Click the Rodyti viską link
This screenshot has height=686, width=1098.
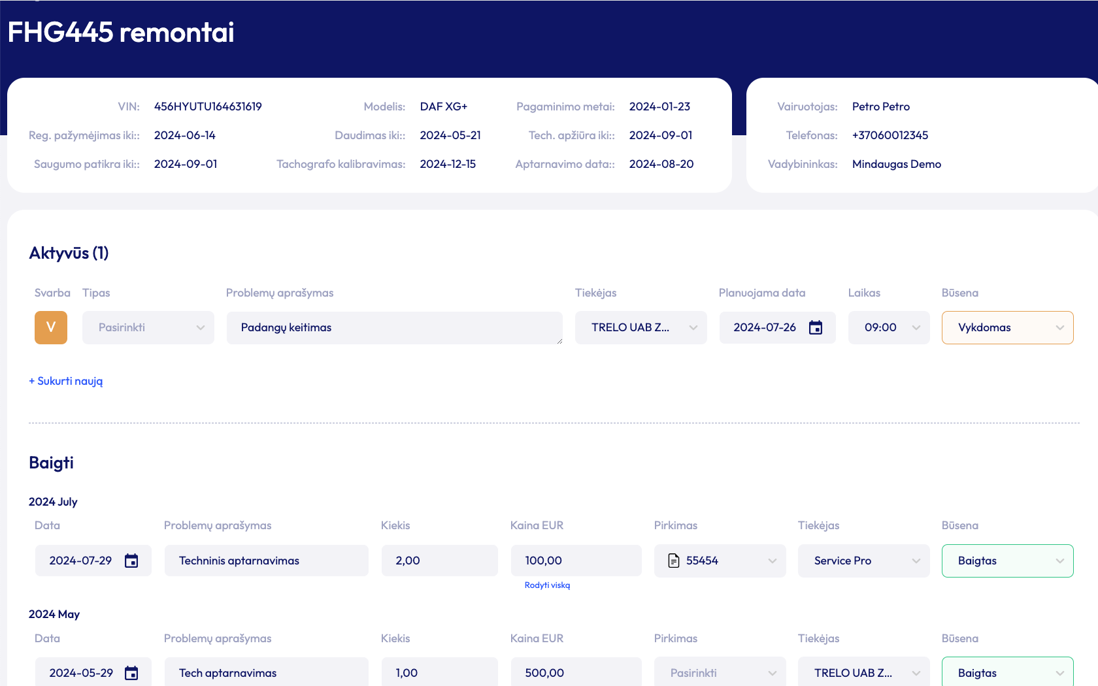coord(547,585)
